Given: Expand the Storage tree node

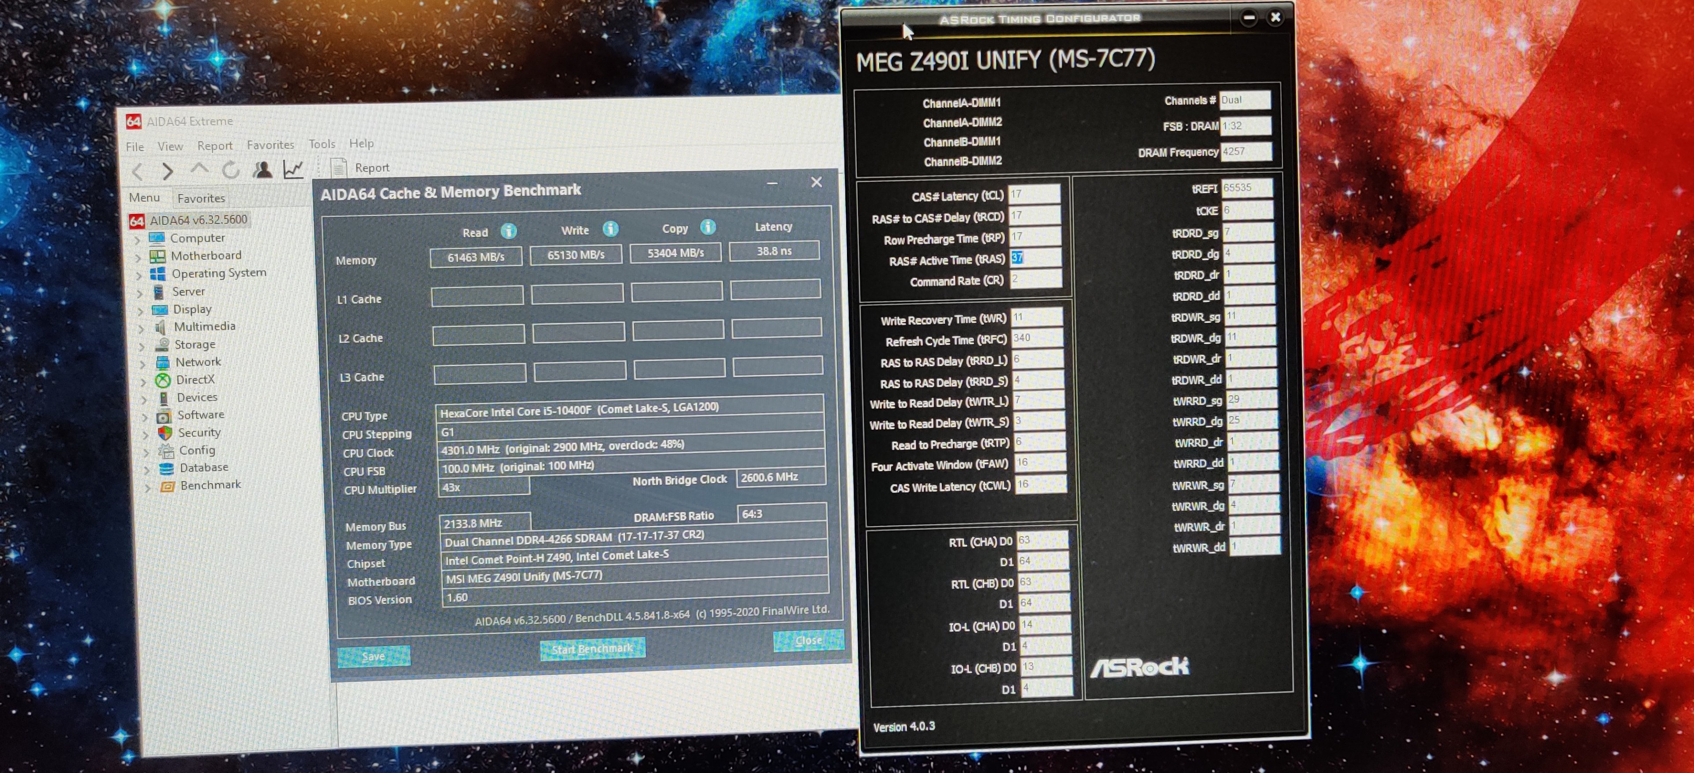Looking at the screenshot, I should [x=142, y=346].
